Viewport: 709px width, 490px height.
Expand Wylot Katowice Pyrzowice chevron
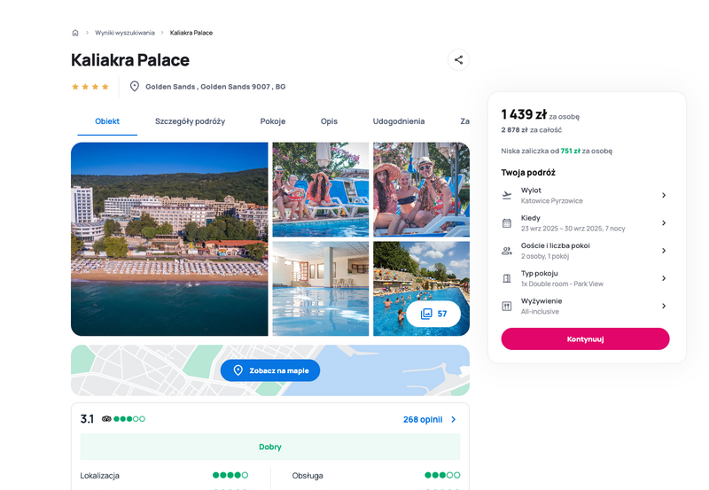[x=664, y=195]
